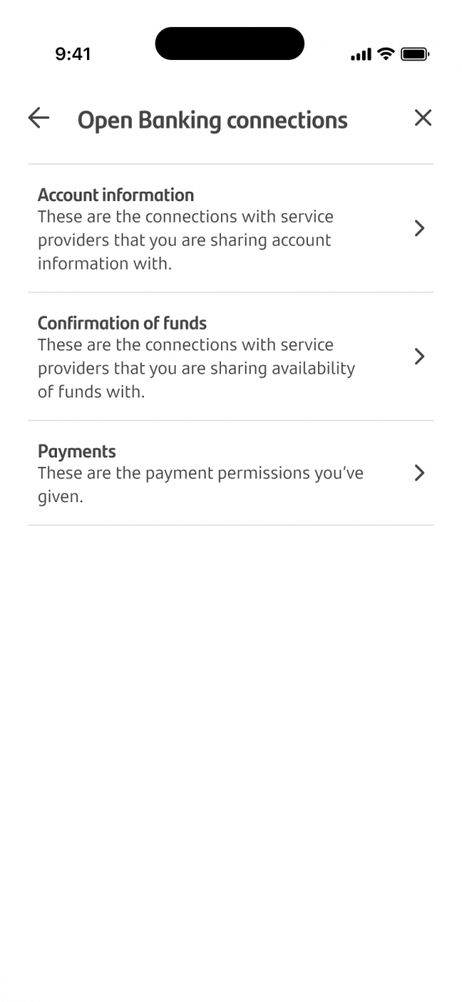Tap the battery icon in status bar
462x1002 pixels.
[x=413, y=54]
